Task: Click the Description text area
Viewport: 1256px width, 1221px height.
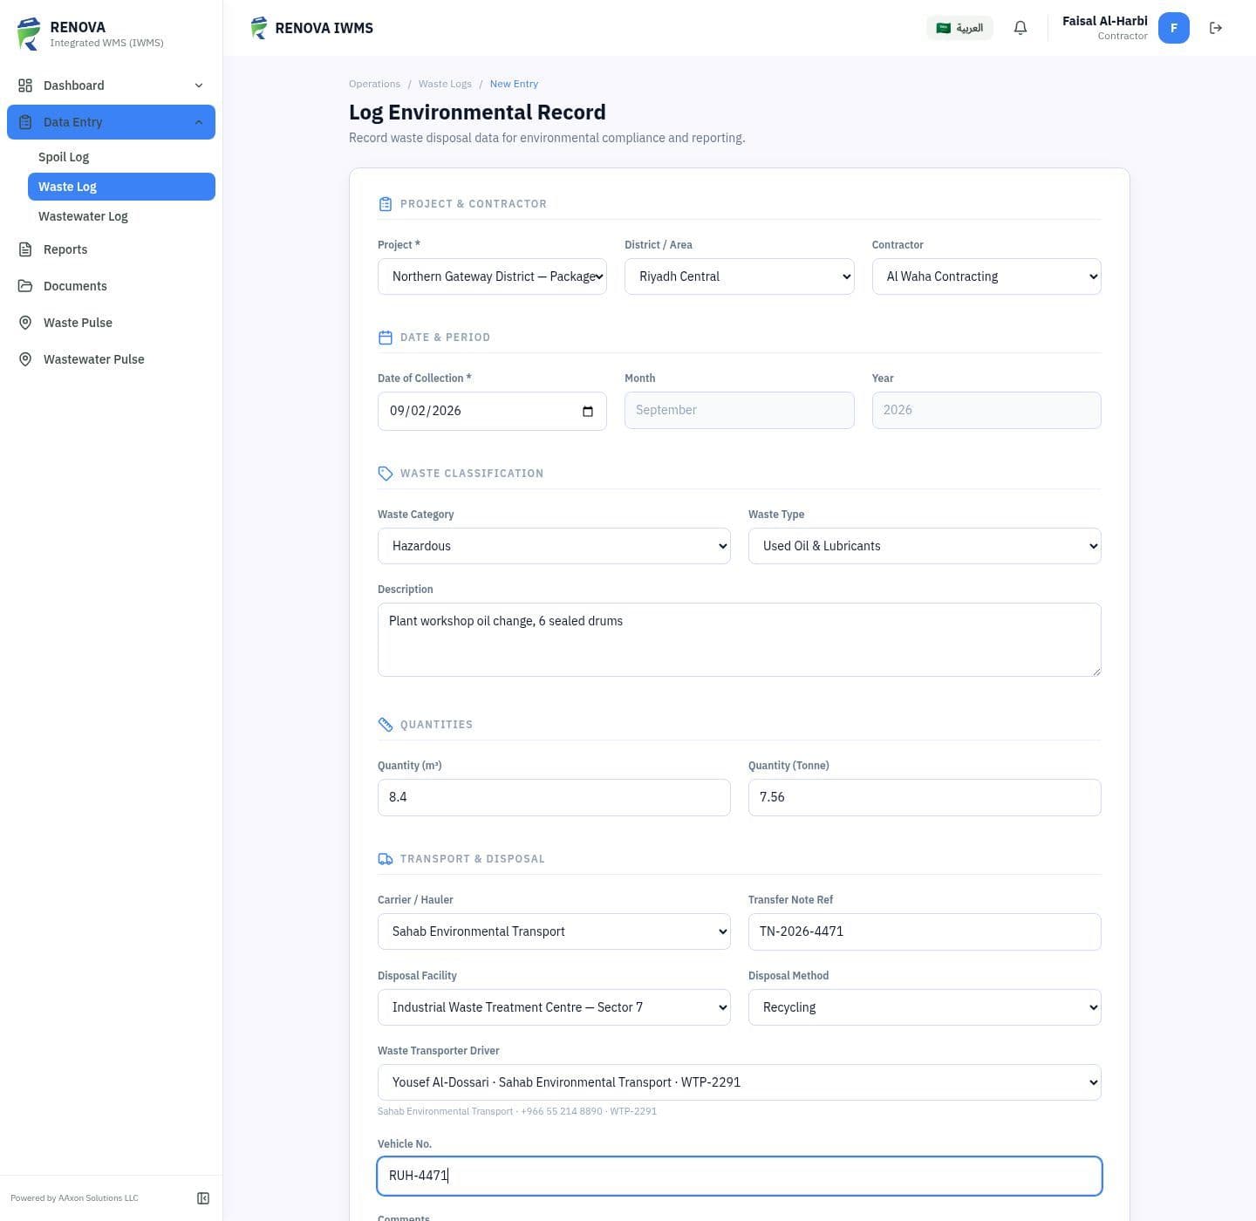Action: tap(740, 639)
